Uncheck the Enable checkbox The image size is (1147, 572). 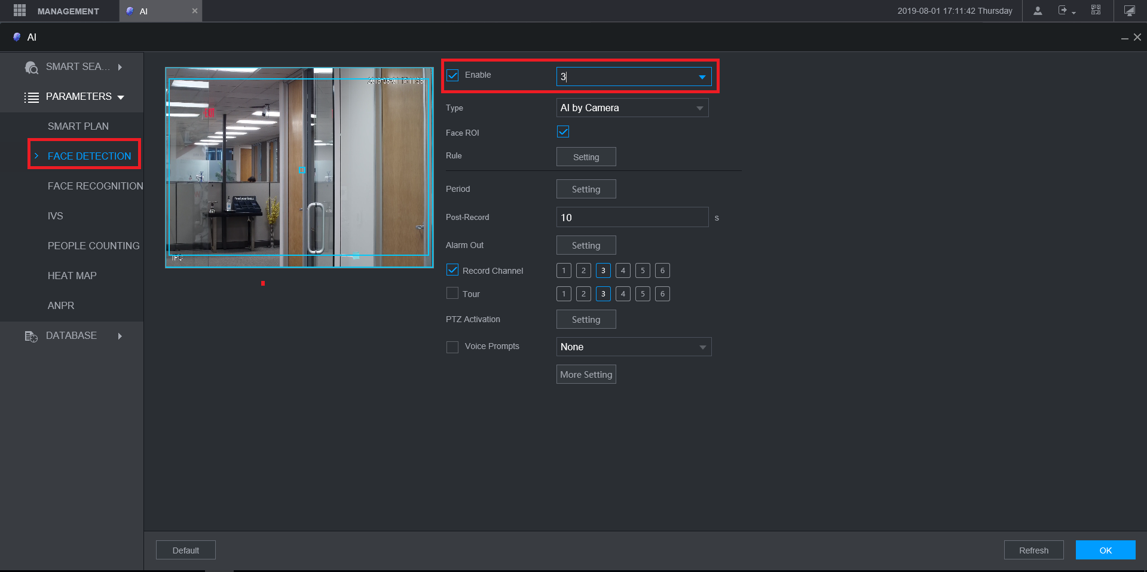click(452, 75)
